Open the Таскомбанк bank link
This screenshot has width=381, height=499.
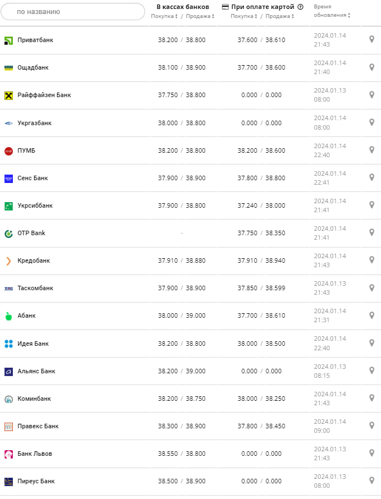pos(35,288)
